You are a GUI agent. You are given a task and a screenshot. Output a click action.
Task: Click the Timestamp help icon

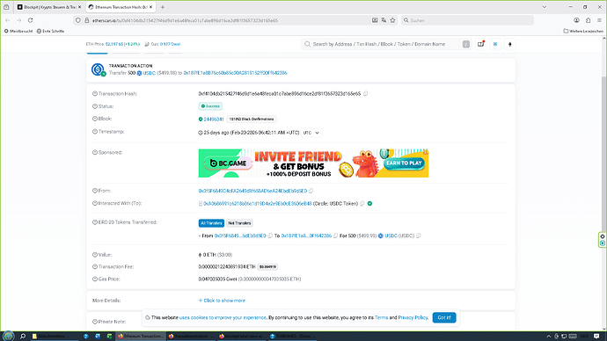[x=95, y=132]
